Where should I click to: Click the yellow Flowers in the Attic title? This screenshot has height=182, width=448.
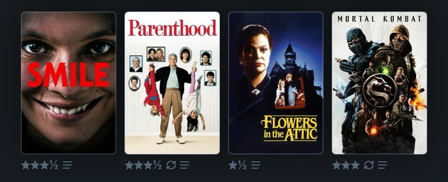point(289,128)
